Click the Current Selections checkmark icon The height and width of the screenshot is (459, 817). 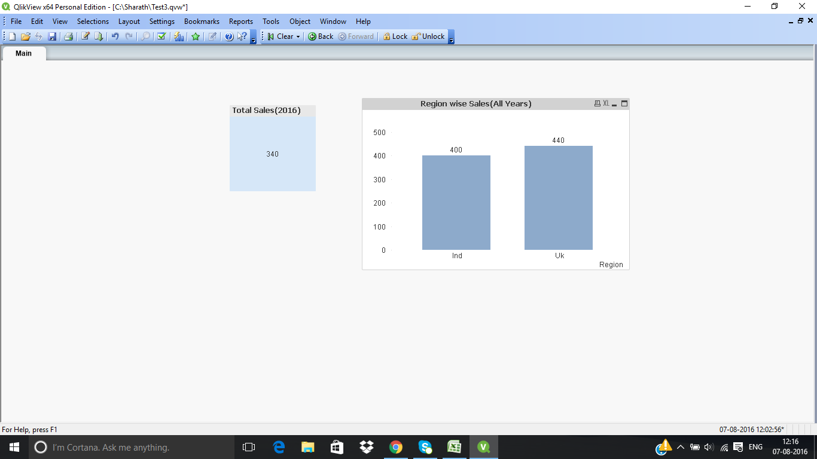click(x=161, y=36)
